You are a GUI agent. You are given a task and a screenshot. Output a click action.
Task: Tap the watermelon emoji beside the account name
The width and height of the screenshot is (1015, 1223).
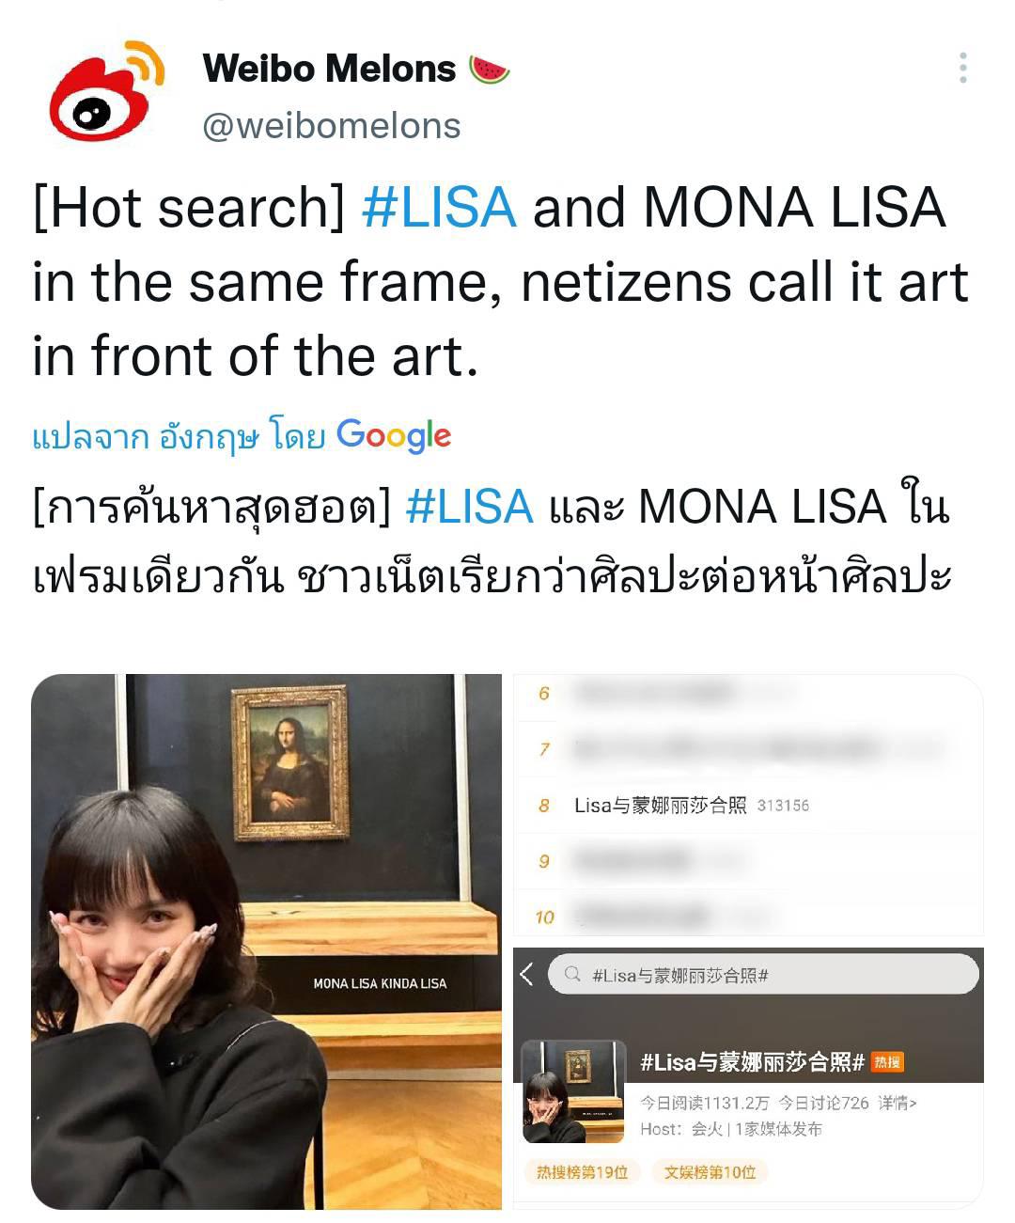point(489,70)
